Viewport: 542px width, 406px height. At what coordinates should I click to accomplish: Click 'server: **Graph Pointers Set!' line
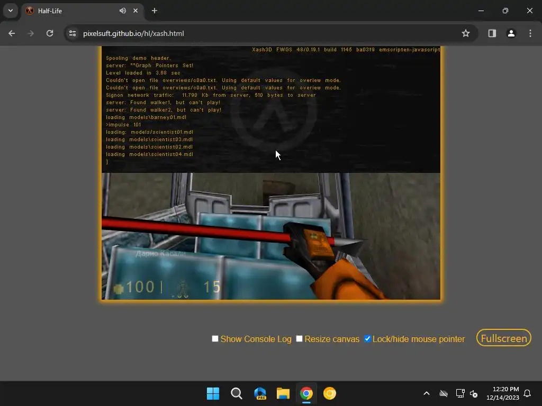(150, 66)
